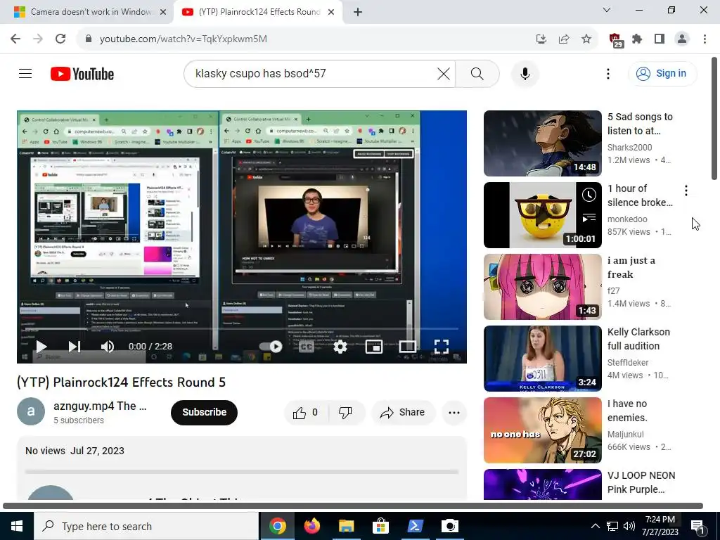Open Microsoft Store from the taskbar
Image resolution: width=720 pixels, height=540 pixels.
pos(380,526)
